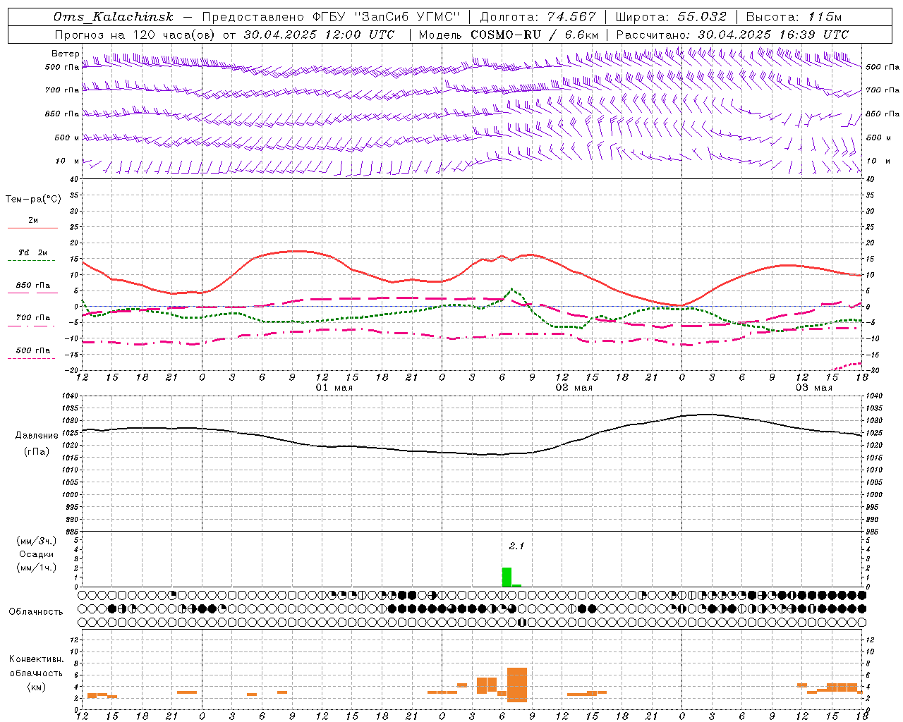Click the Td 2м legend label
This screenshot has height=722, width=903.
point(32,252)
